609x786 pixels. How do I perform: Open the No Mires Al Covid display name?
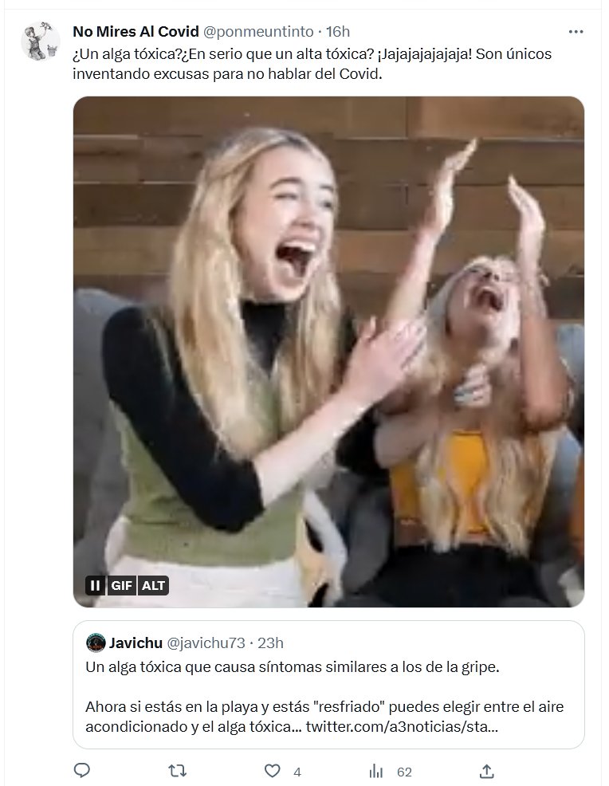pyautogui.click(x=135, y=32)
